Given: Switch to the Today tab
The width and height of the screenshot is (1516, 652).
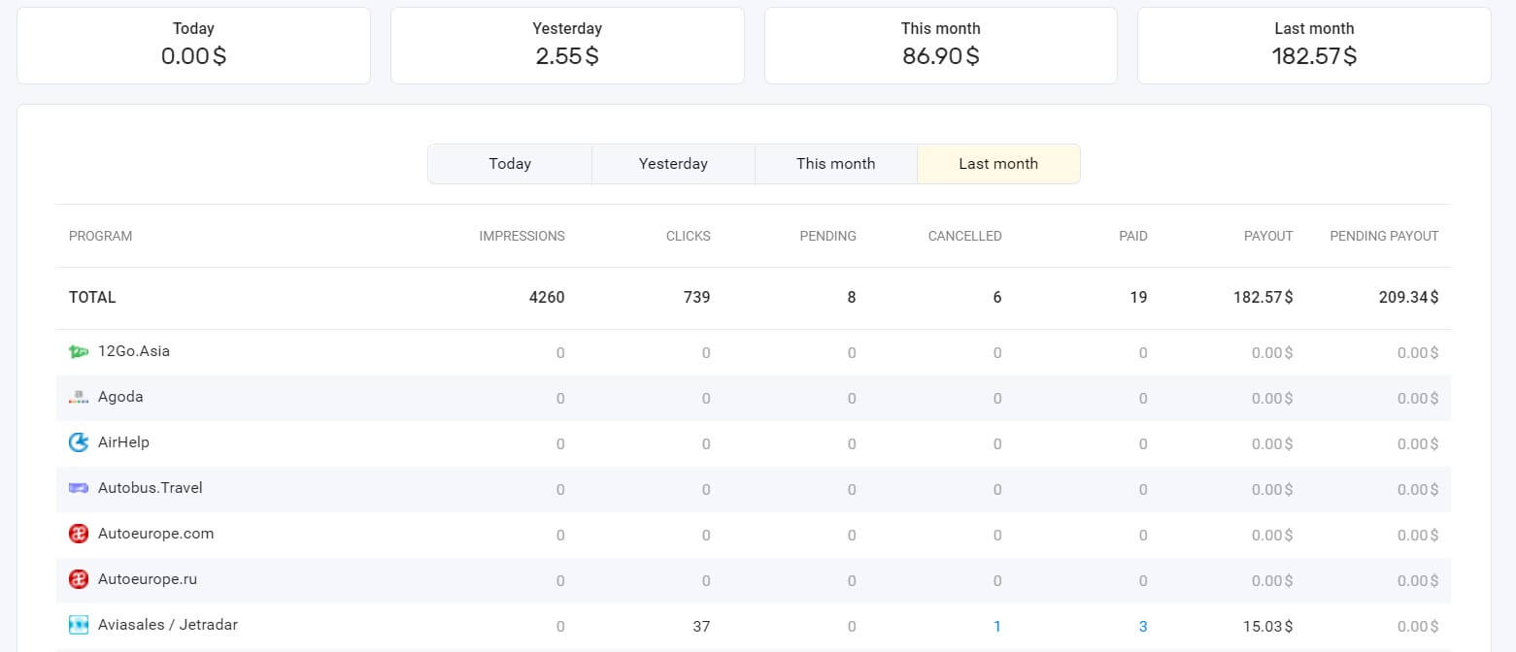Looking at the screenshot, I should [509, 163].
